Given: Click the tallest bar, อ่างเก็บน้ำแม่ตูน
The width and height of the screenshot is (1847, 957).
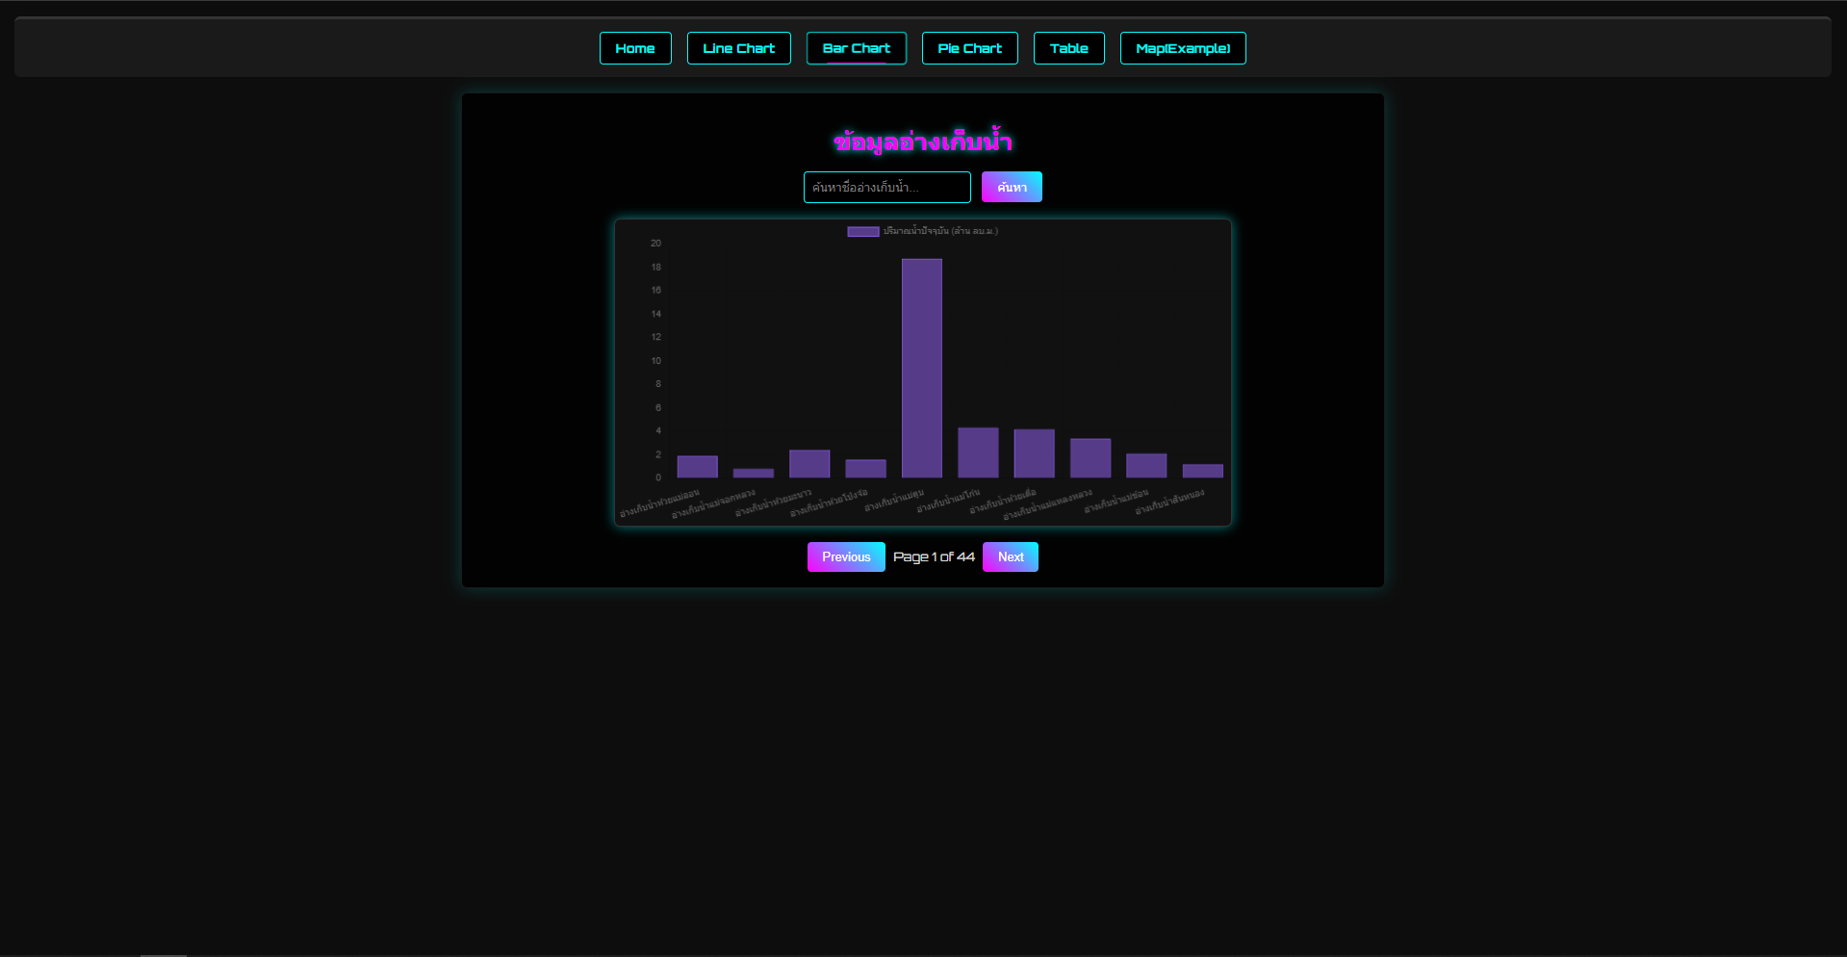Looking at the screenshot, I should click(921, 368).
